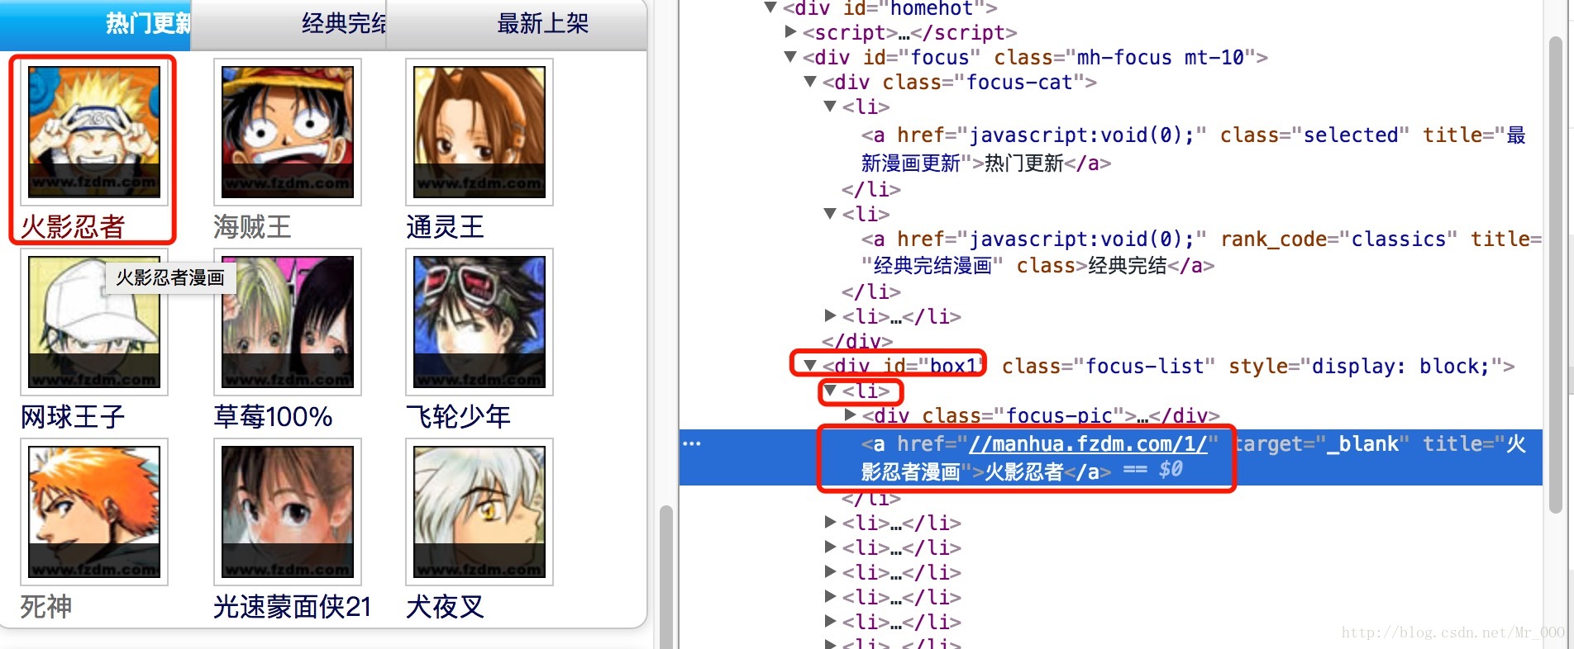Collapse the div id="focus" node
This screenshot has height=649, width=1574.
point(790,57)
